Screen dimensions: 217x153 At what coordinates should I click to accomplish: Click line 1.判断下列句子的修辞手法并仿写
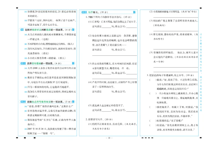(108, 17)
